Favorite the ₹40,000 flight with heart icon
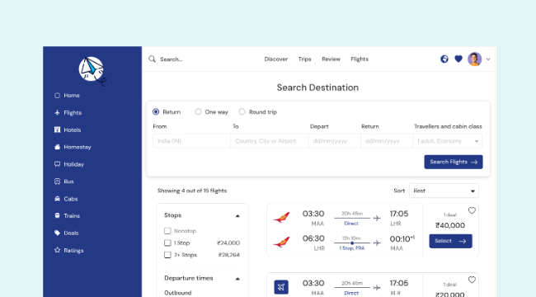The width and height of the screenshot is (536, 297). [472, 210]
